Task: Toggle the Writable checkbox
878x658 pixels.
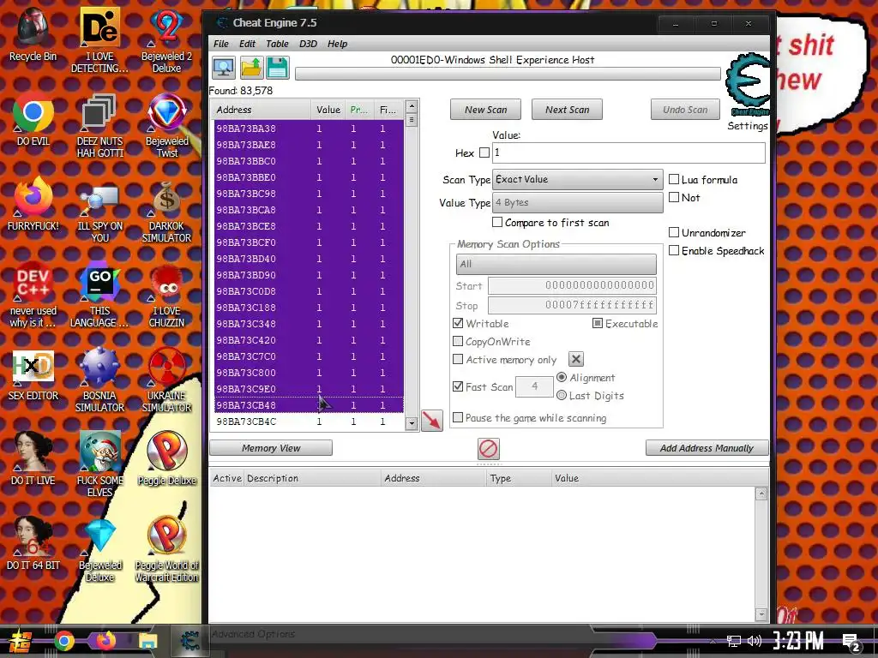Action: coord(458,323)
